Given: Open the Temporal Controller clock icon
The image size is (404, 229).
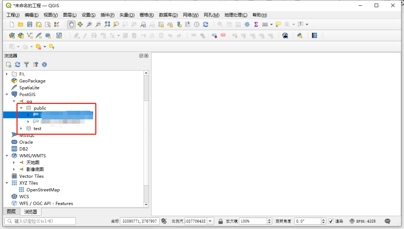Looking at the screenshot, I should click(x=197, y=24).
